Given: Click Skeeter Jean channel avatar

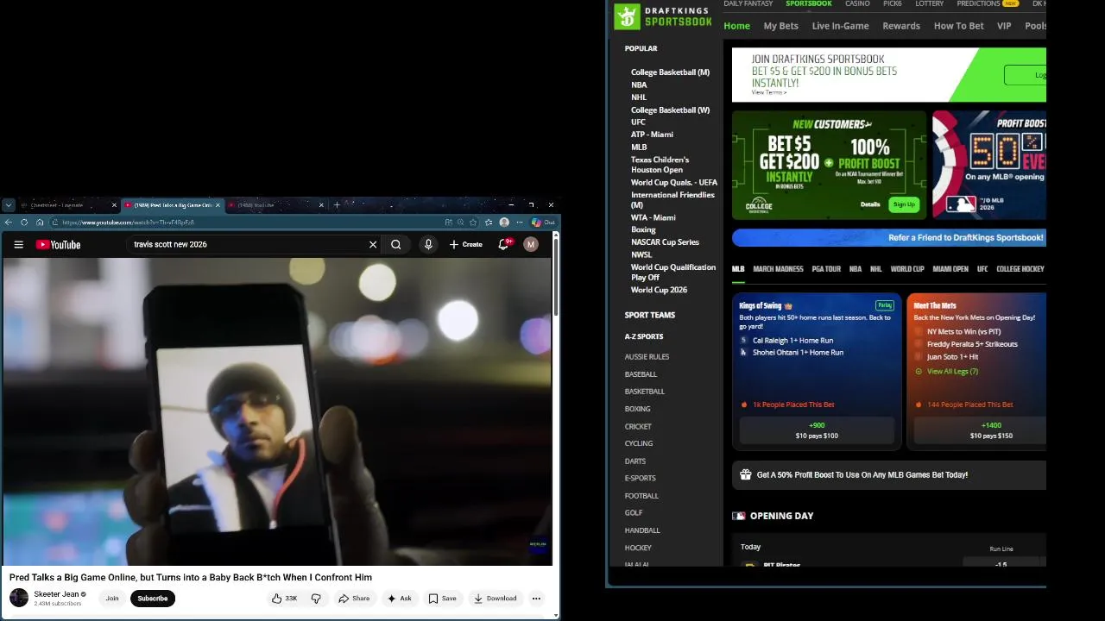Looking at the screenshot, I should (x=19, y=598).
